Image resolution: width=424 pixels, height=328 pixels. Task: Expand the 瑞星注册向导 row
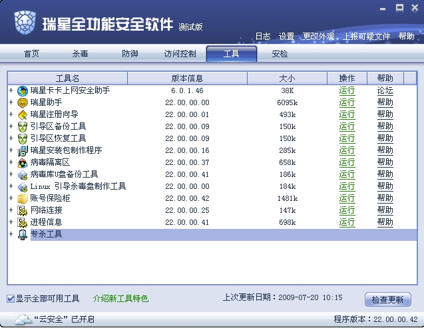pos(11,114)
